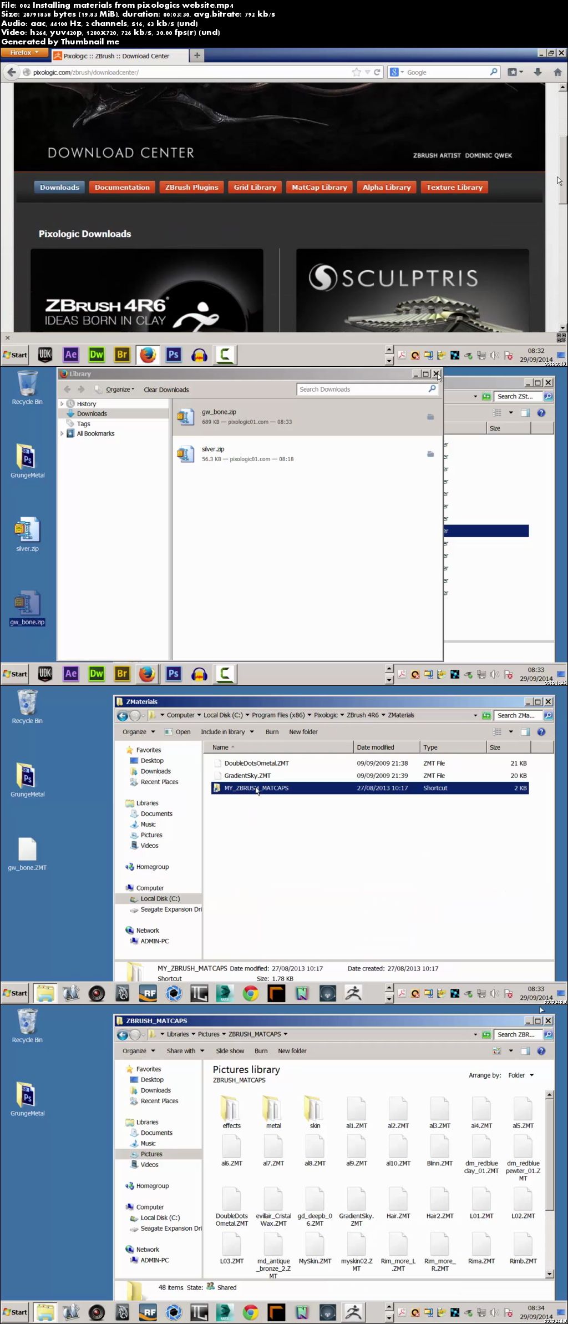The height and width of the screenshot is (1324, 568).
Task: Open the skin folder
Action: point(315,1112)
